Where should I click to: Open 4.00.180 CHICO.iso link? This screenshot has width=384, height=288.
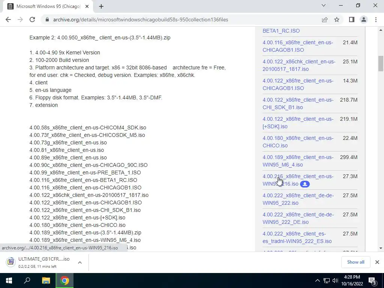[x=298, y=141]
